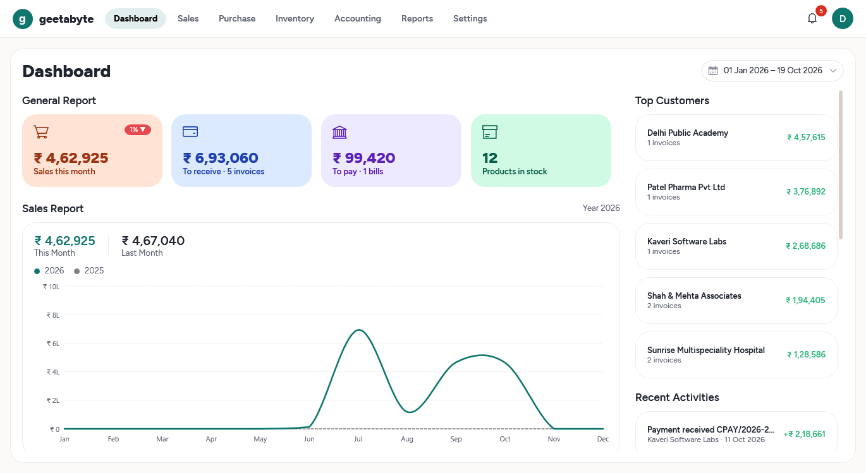Open the user avatar D menu

click(x=843, y=19)
